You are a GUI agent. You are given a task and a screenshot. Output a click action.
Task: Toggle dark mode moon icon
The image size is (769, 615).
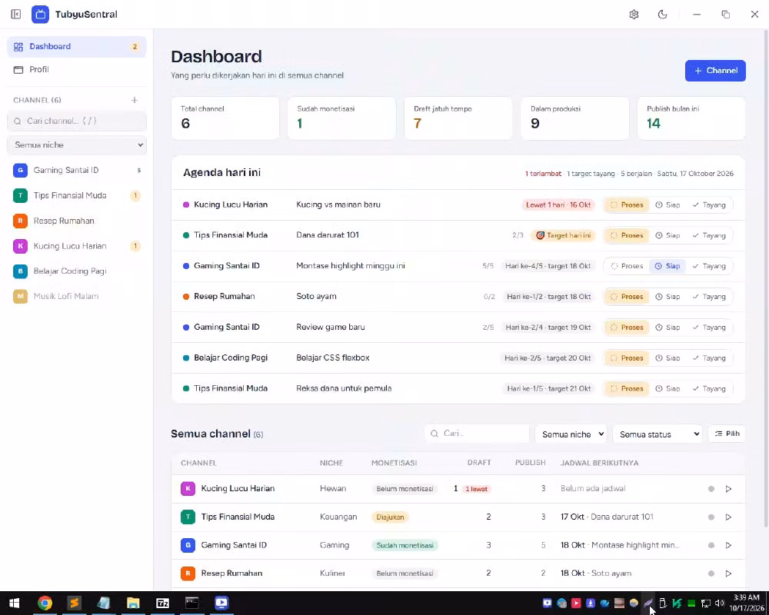663,15
